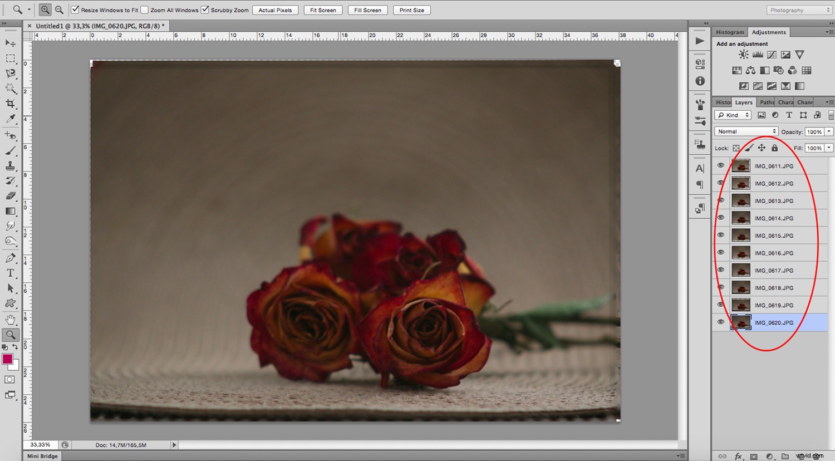This screenshot has width=835, height=461.
Task: Select the Clone Stamp tool
Action: coord(10,165)
